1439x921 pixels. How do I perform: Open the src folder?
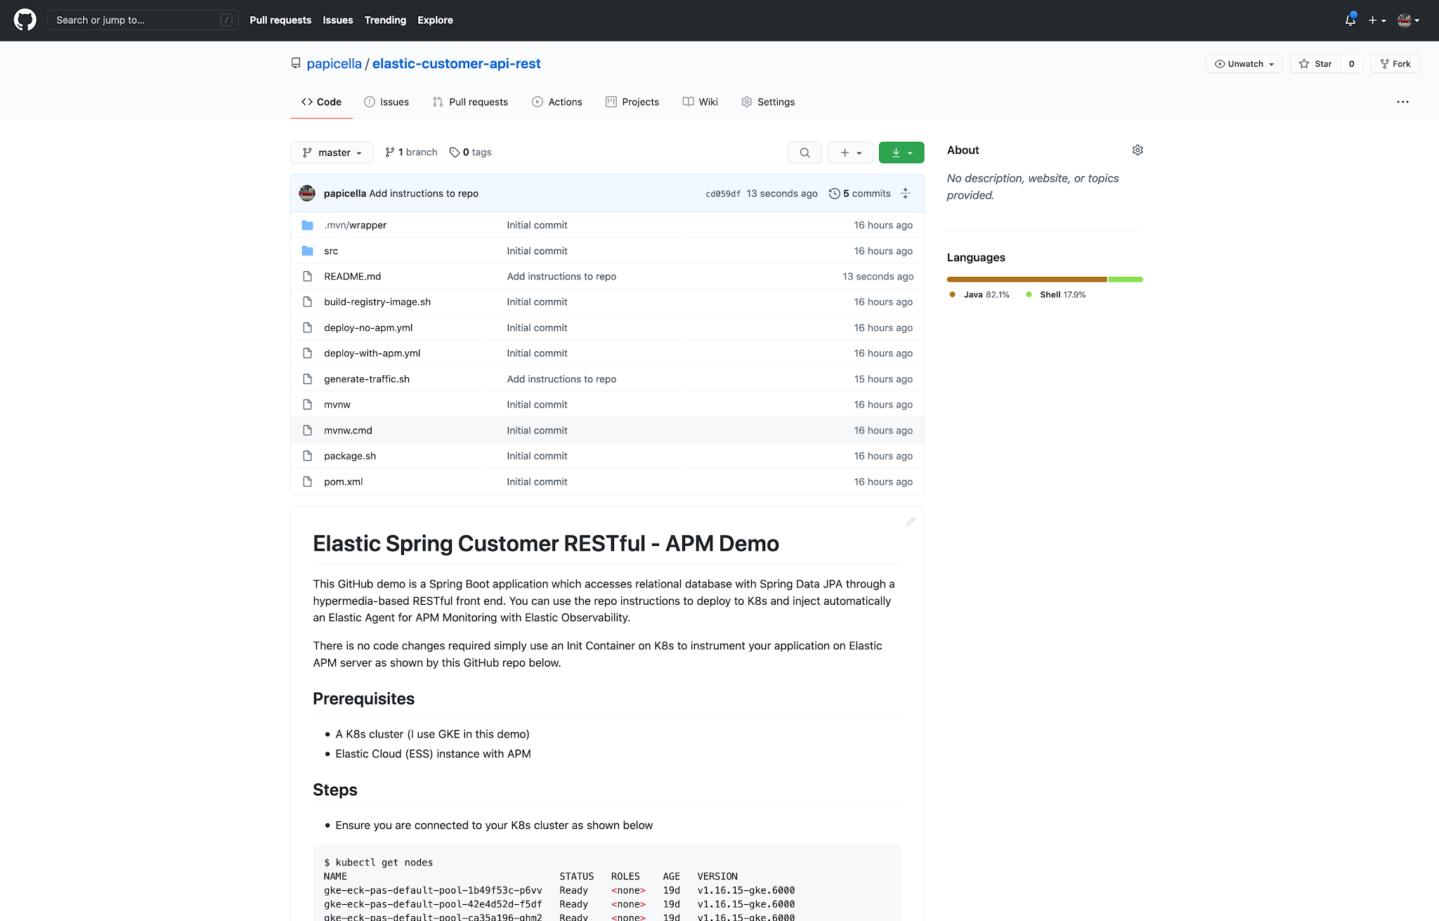(x=331, y=251)
